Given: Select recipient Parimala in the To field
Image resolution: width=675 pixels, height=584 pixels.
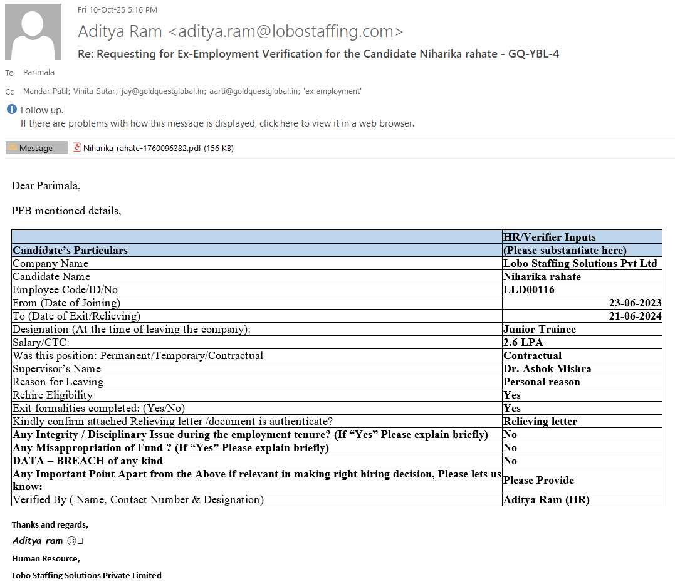Looking at the screenshot, I should (x=39, y=73).
